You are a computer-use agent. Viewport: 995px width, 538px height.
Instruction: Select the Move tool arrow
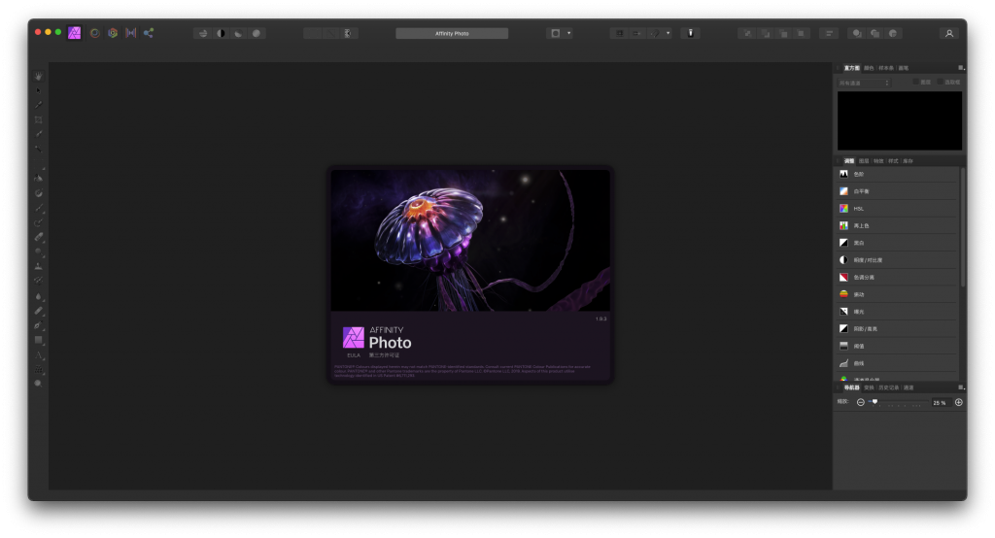[39, 90]
